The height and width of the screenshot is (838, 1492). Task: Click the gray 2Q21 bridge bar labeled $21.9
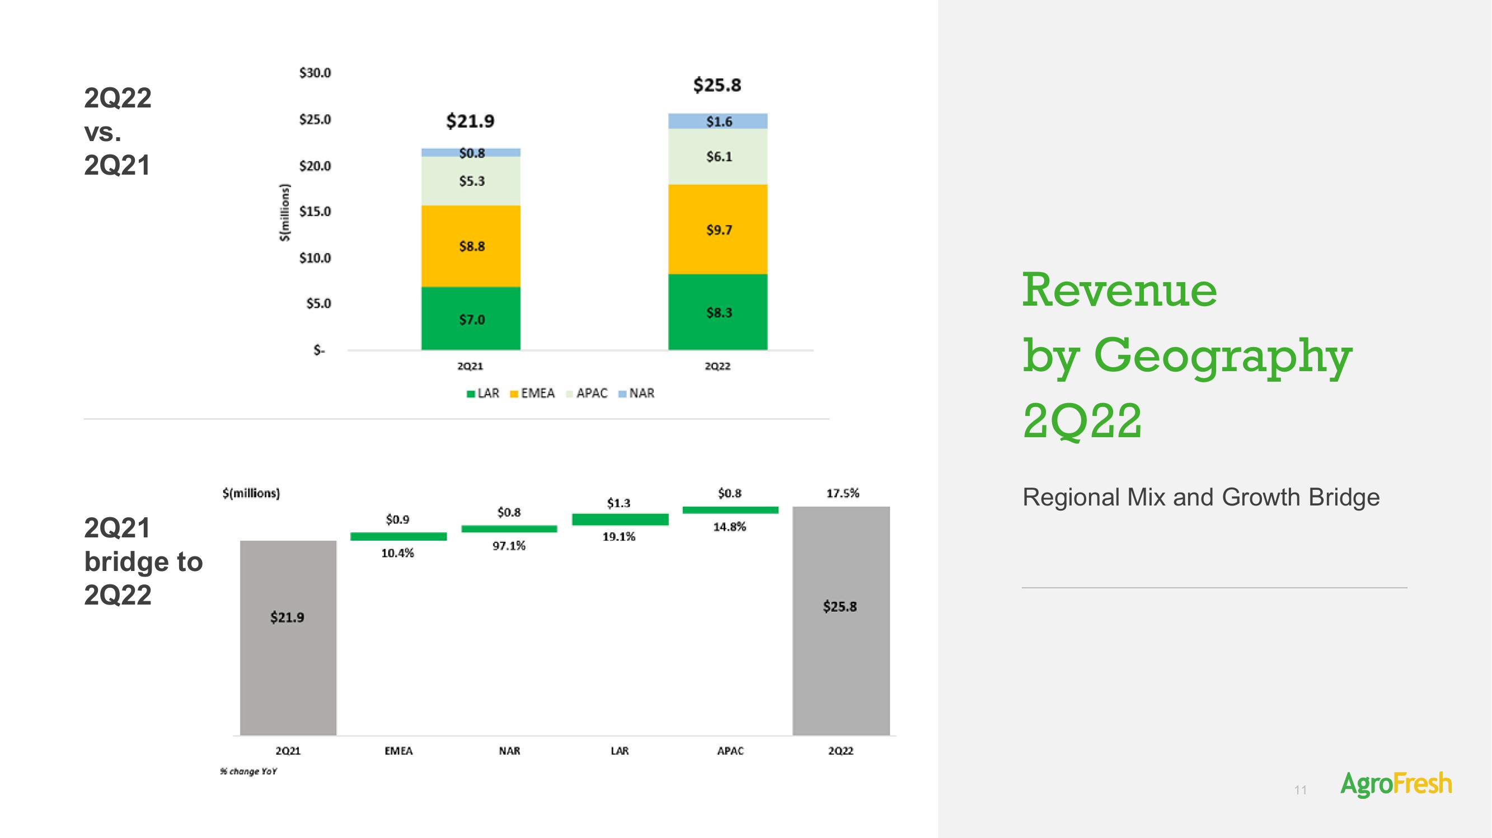(x=288, y=638)
